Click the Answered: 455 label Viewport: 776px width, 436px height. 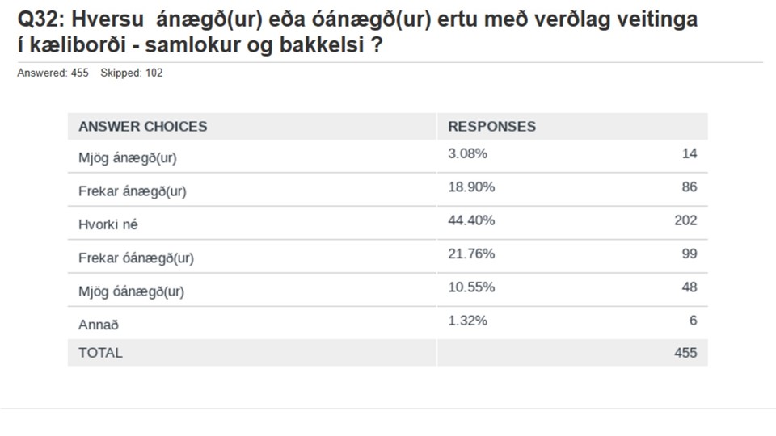[x=53, y=73]
